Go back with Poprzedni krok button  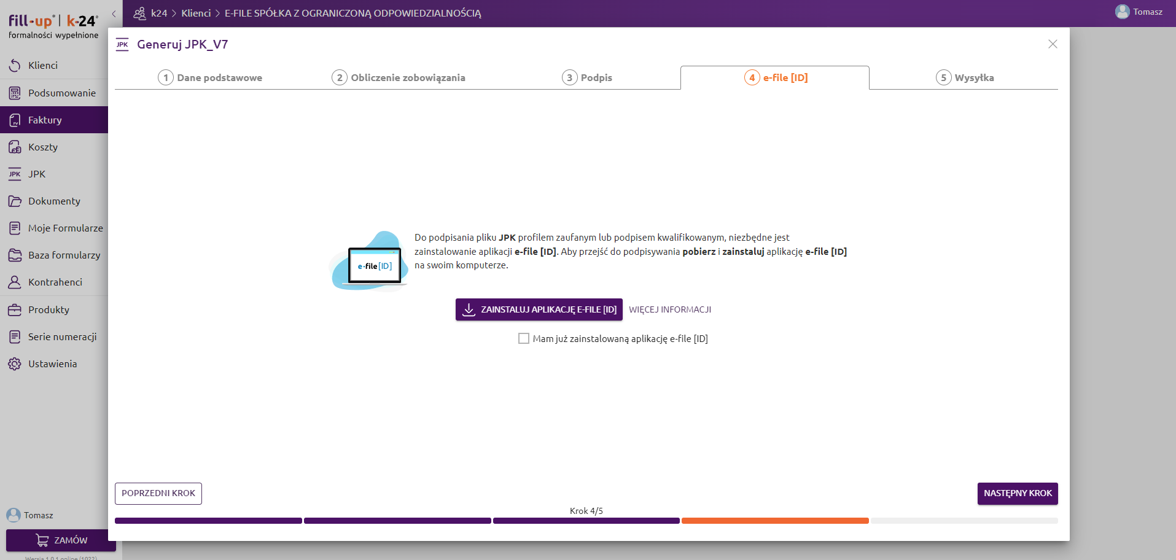click(158, 493)
